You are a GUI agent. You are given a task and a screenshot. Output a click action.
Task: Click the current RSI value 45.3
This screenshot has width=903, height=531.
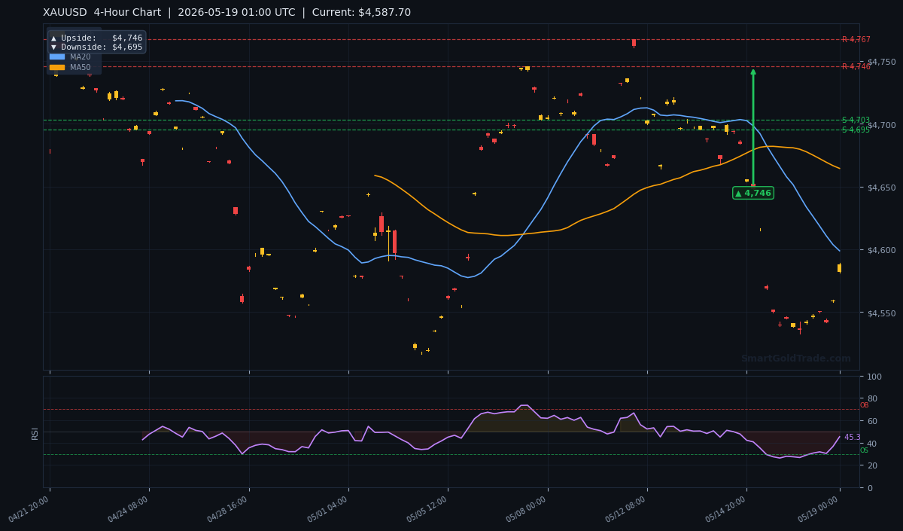click(x=852, y=437)
